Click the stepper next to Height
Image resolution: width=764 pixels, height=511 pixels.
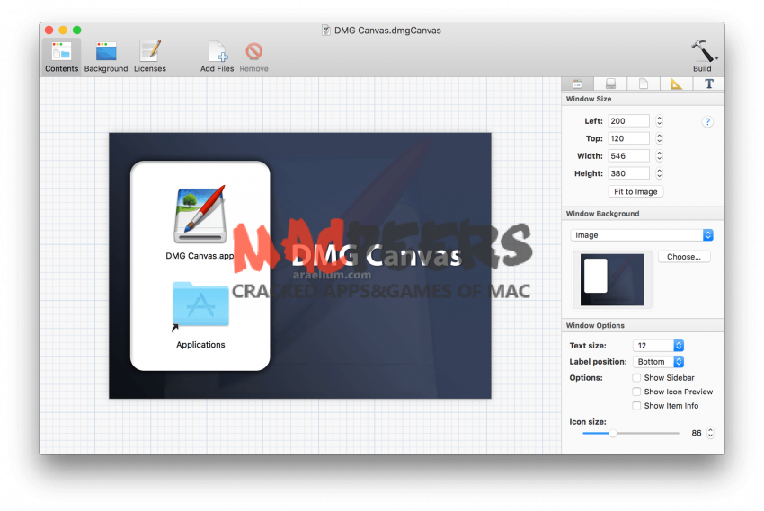pyautogui.click(x=659, y=173)
